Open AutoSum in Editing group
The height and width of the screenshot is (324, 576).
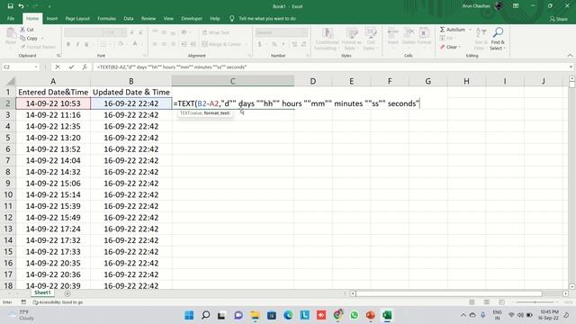(x=453, y=30)
